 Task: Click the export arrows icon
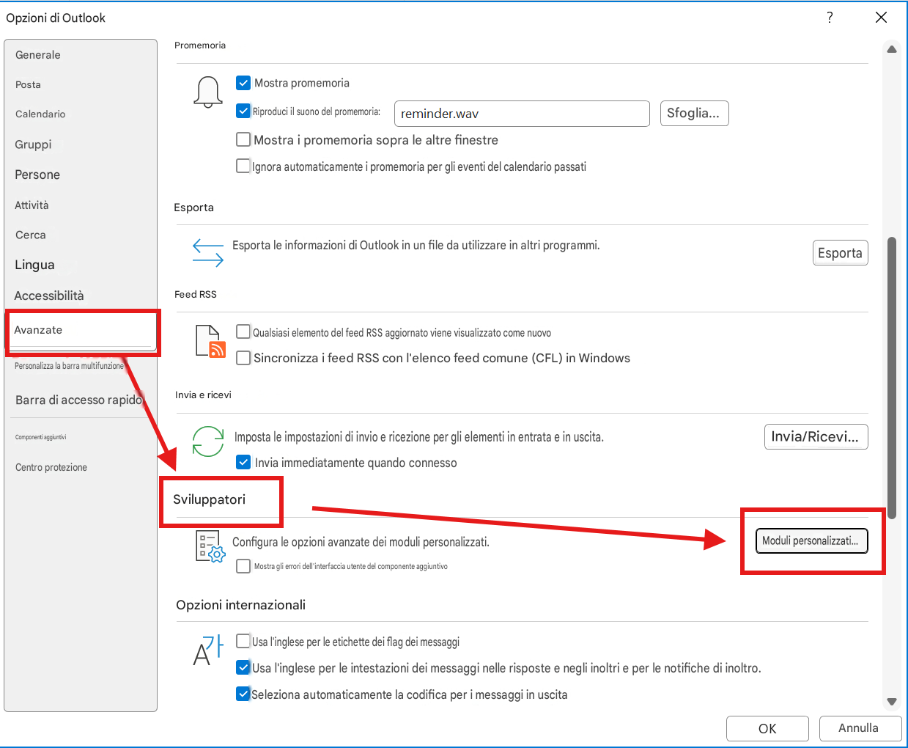tap(208, 252)
